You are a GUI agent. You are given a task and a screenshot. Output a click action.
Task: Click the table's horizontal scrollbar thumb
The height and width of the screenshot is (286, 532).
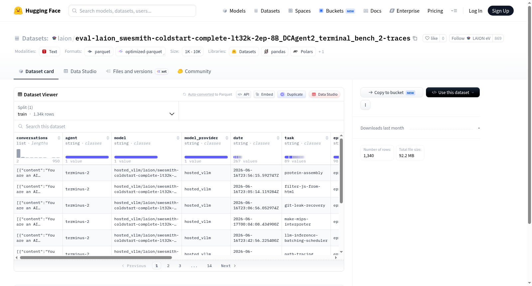tap(96, 257)
